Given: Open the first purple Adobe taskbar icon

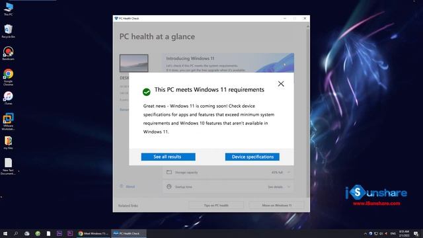Looking at the screenshot, I should (x=59, y=233).
